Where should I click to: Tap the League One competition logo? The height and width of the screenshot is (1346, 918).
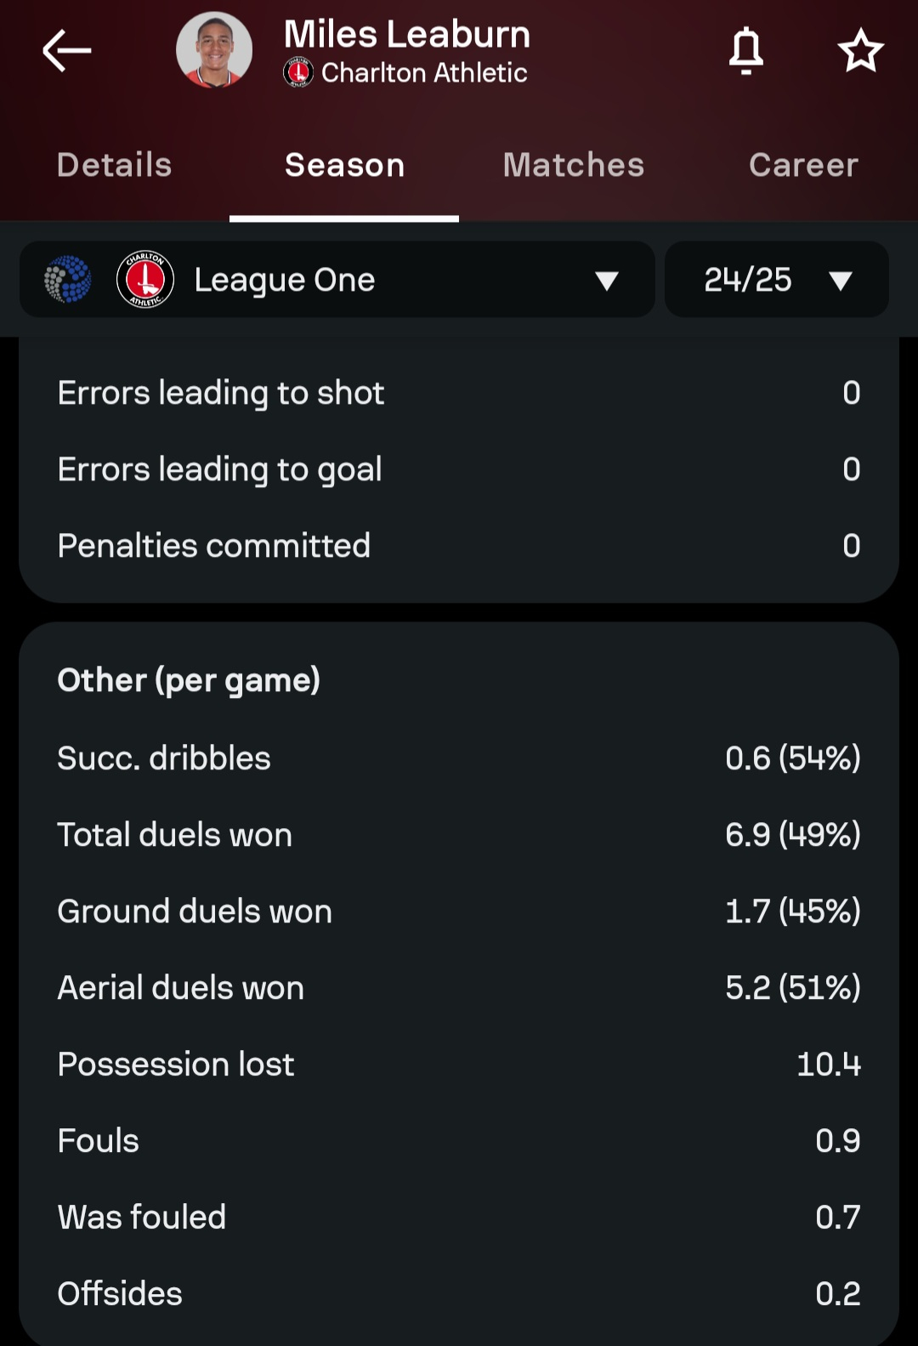[x=67, y=279]
